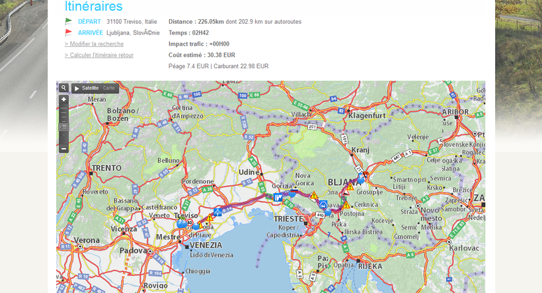Zoom in with the plus button

click(x=63, y=100)
